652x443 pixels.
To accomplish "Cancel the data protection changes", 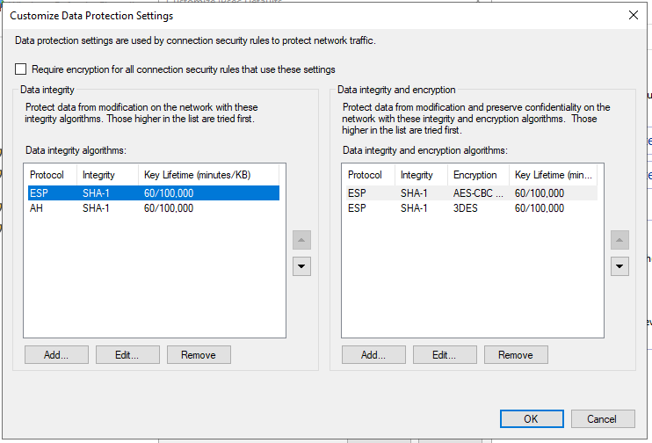I will pos(602,419).
